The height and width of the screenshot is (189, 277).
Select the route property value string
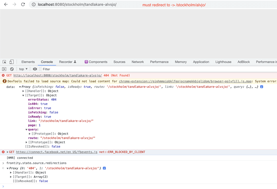[x=68, y=138]
